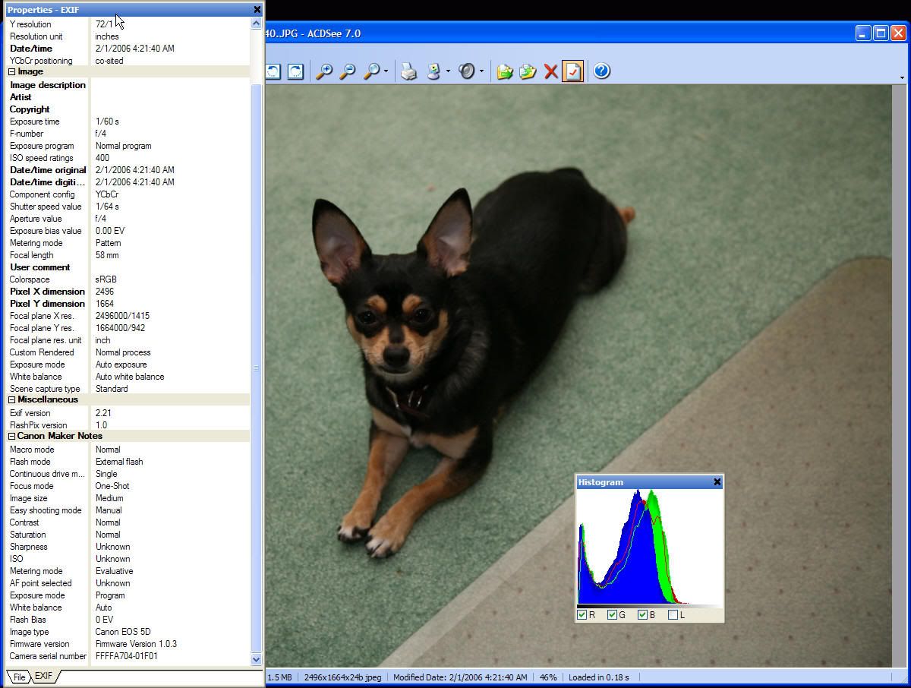Click the properties panel vertical scrollbar thumb
The width and height of the screenshot is (911, 688).
256,368
